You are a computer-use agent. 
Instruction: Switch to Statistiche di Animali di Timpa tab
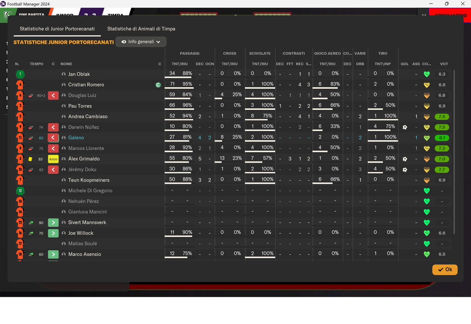pyautogui.click(x=141, y=29)
